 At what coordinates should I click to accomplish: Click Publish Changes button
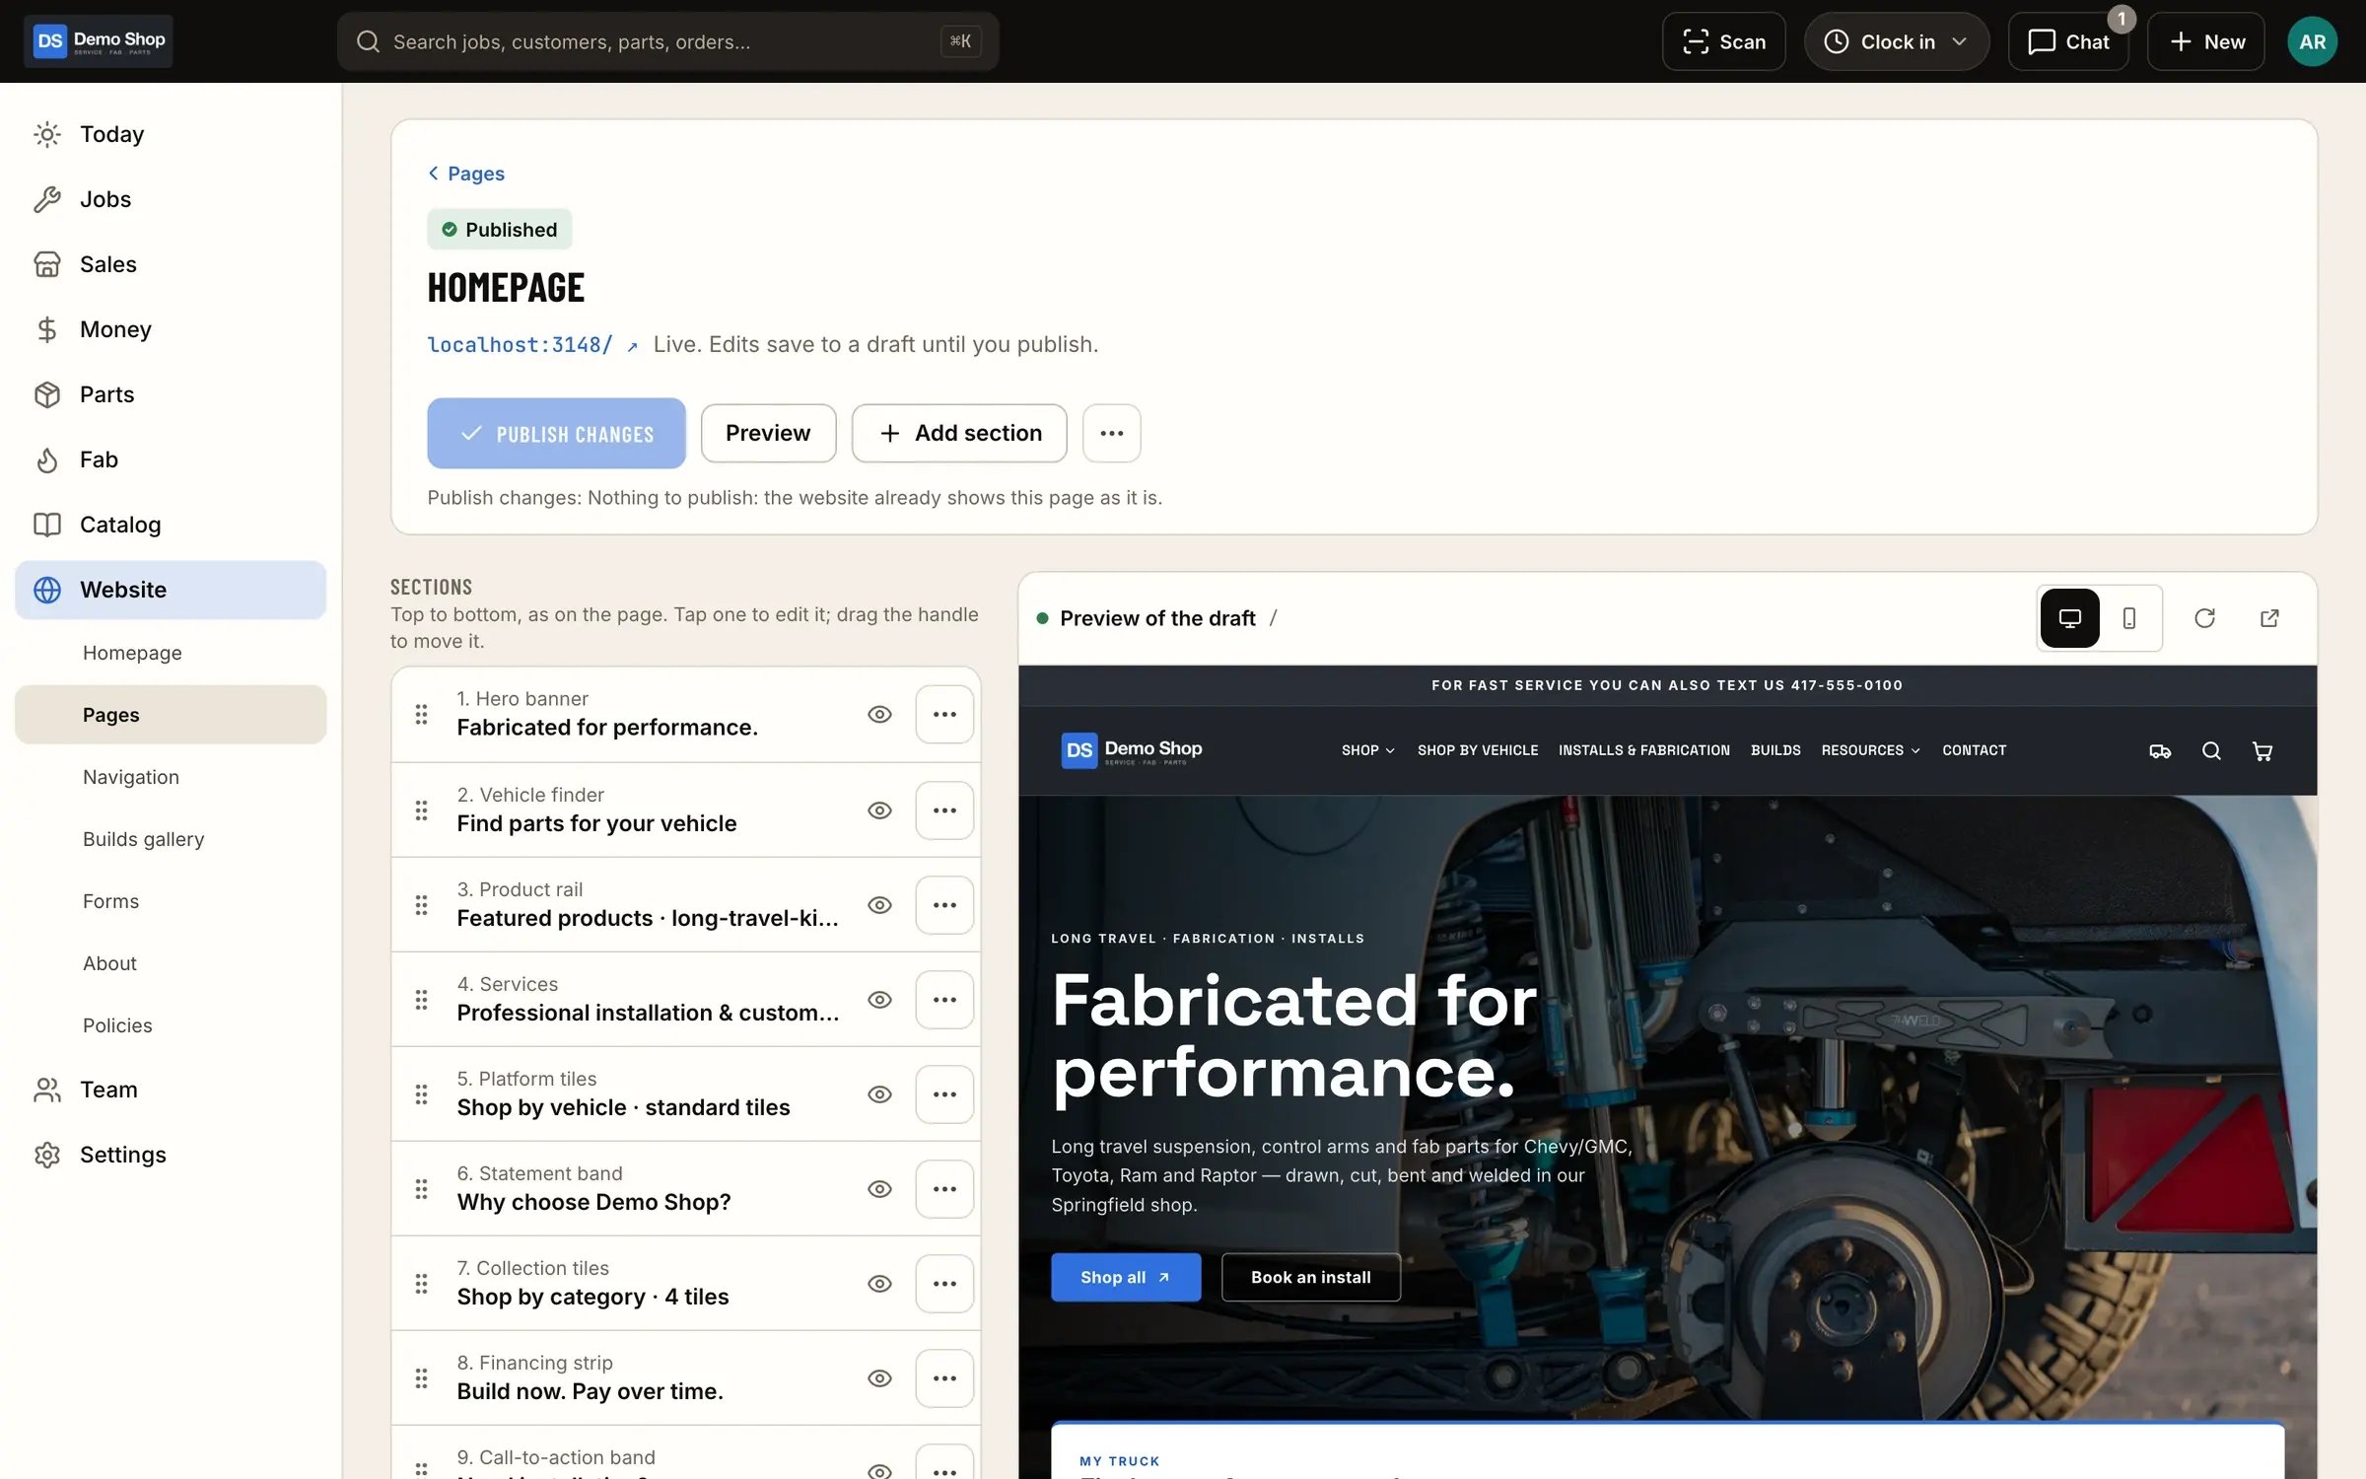pyautogui.click(x=556, y=433)
